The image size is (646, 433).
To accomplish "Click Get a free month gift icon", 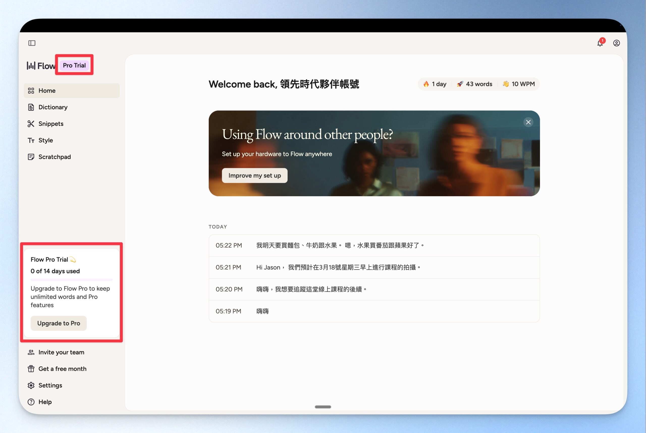I will (x=31, y=369).
